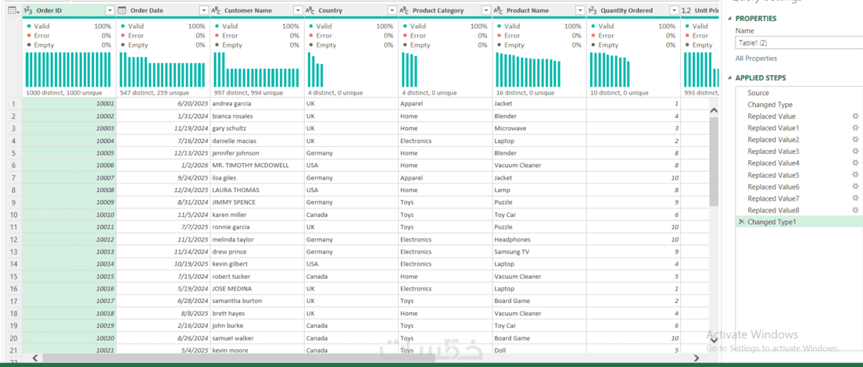Image resolution: width=863 pixels, height=367 pixels.
Task: Open the Product Name column filter dropdown
Action: (580, 10)
